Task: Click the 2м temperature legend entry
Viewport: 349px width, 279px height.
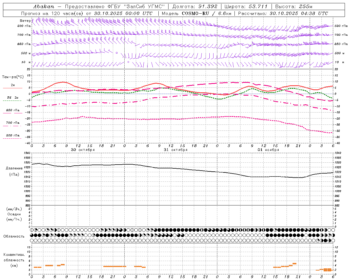Action: coord(13,85)
